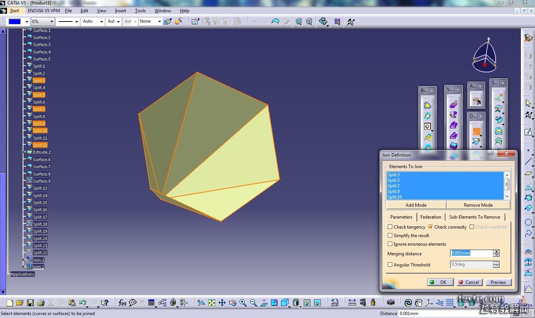Open the view mode cylinder dropdown arrow
Screen dimensions: 535x318
[301, 306]
